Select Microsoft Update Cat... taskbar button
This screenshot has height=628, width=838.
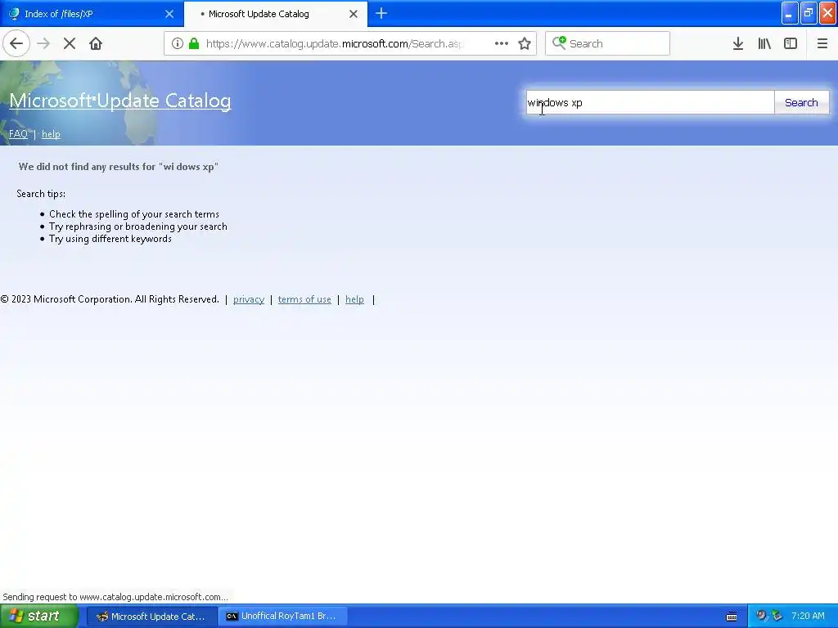point(151,616)
